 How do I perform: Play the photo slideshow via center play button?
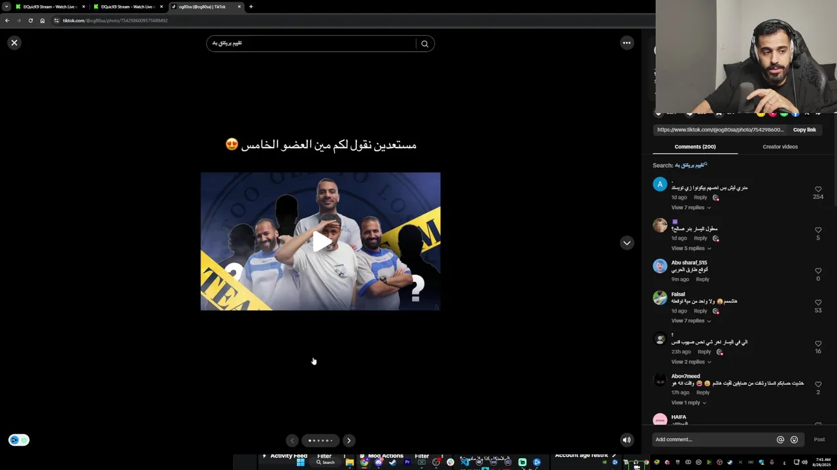tap(320, 242)
